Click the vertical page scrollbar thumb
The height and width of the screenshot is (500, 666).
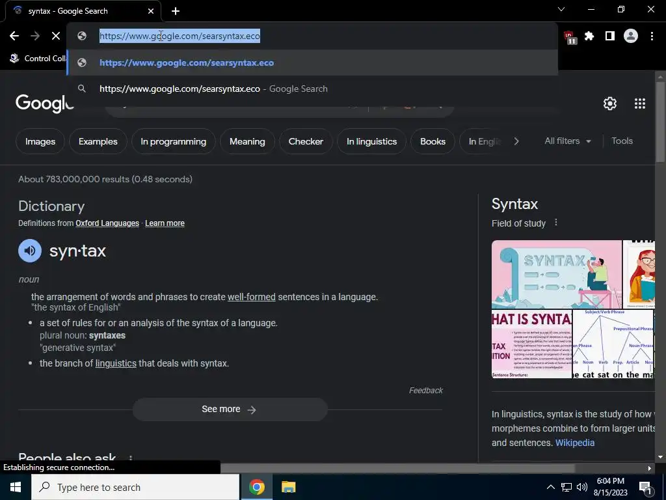pyautogui.click(x=660, y=121)
